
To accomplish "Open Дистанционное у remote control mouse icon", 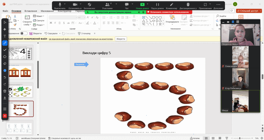I will click(x=188, y=6).
